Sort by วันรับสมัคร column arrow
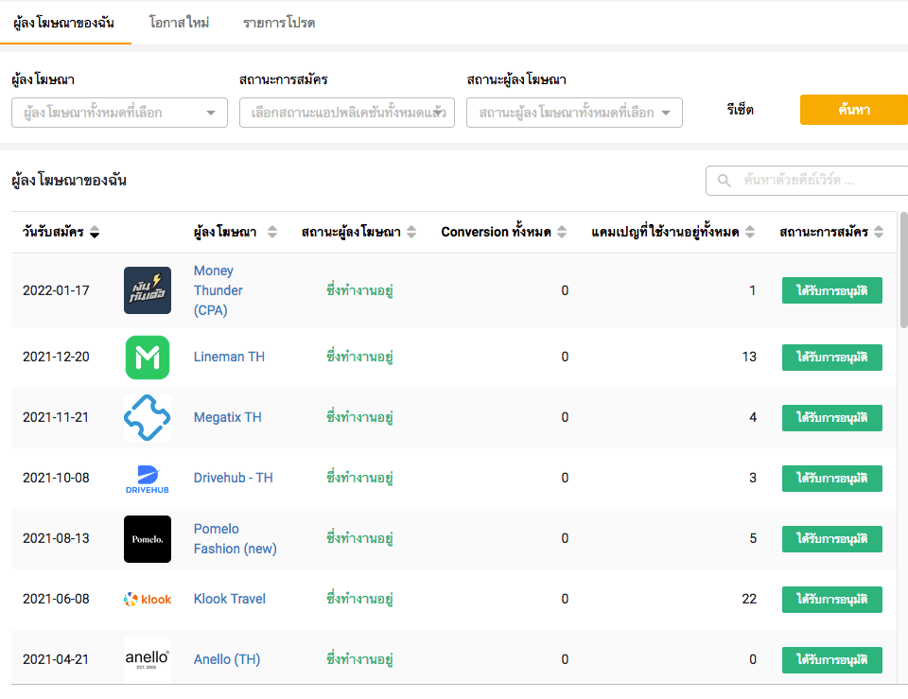 coord(95,233)
